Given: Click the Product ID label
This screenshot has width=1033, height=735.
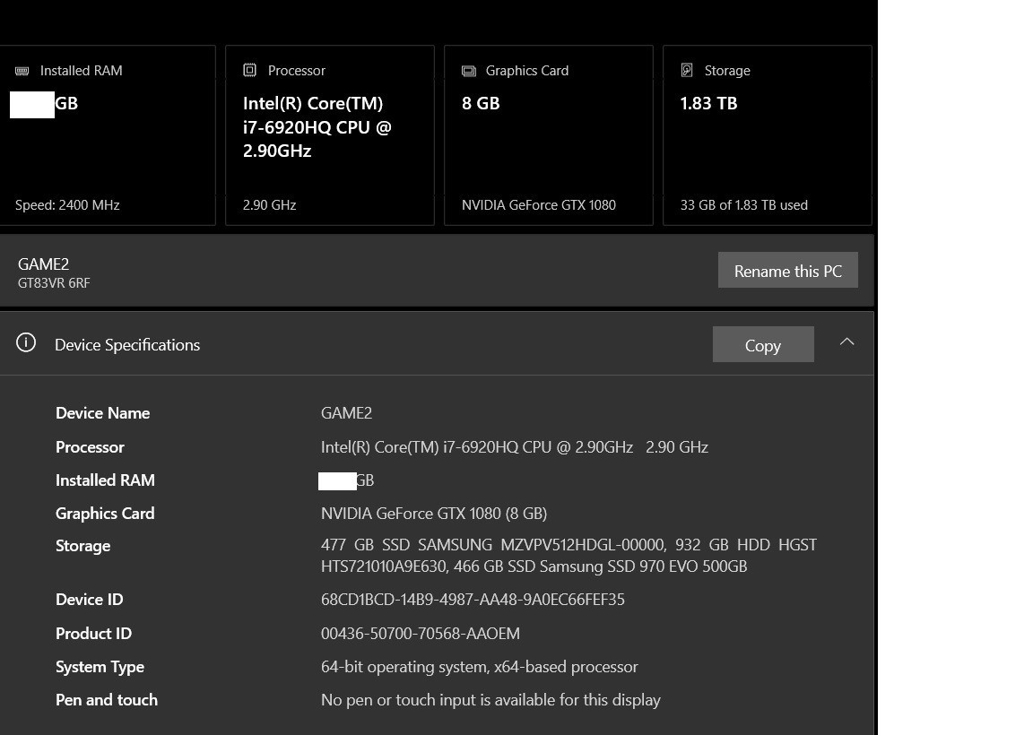Looking at the screenshot, I should point(93,634).
